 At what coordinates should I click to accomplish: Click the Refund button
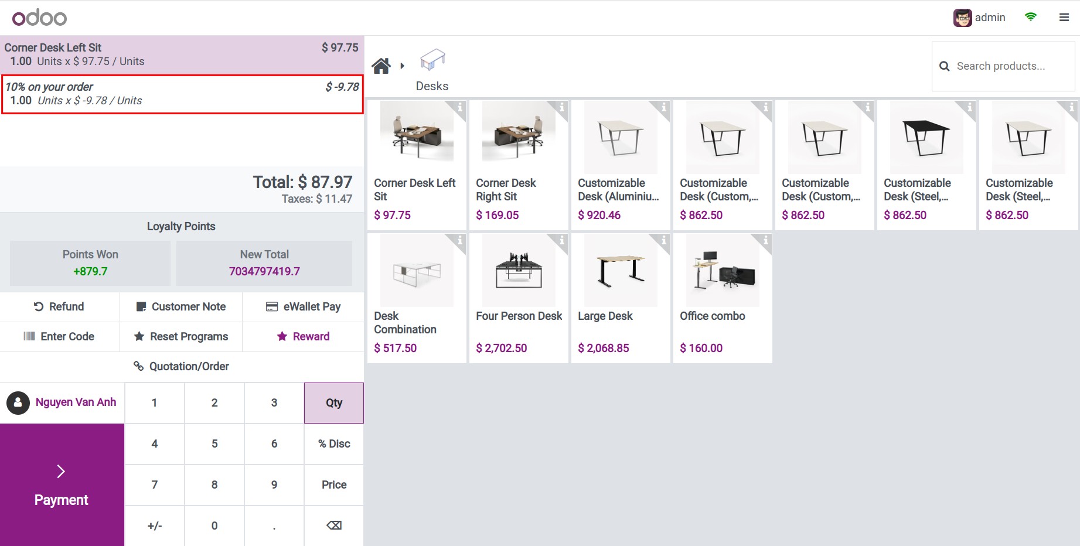[59, 306]
